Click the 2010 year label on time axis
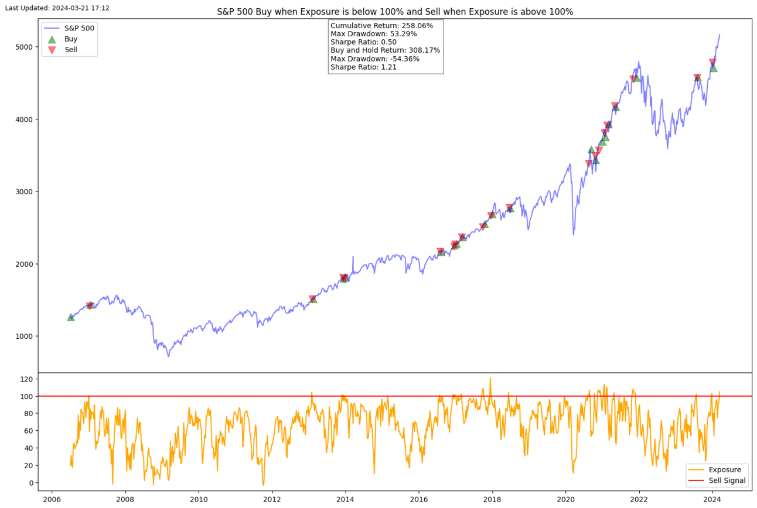Viewport: 757px width, 508px height. click(x=199, y=500)
